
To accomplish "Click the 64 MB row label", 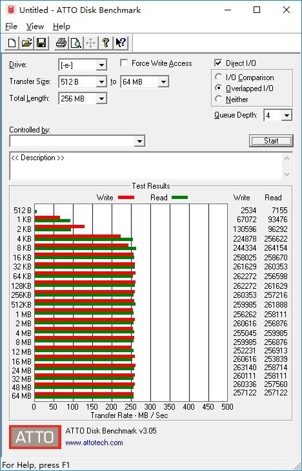I will point(21,395).
